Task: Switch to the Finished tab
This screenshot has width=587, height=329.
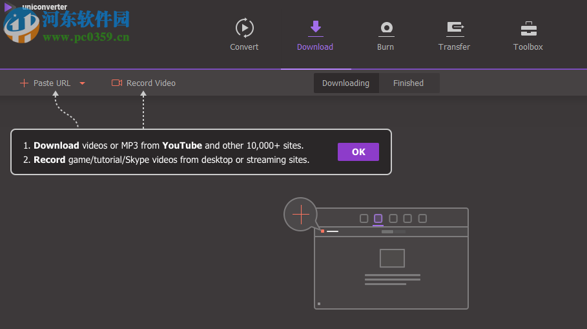Action: tap(408, 83)
